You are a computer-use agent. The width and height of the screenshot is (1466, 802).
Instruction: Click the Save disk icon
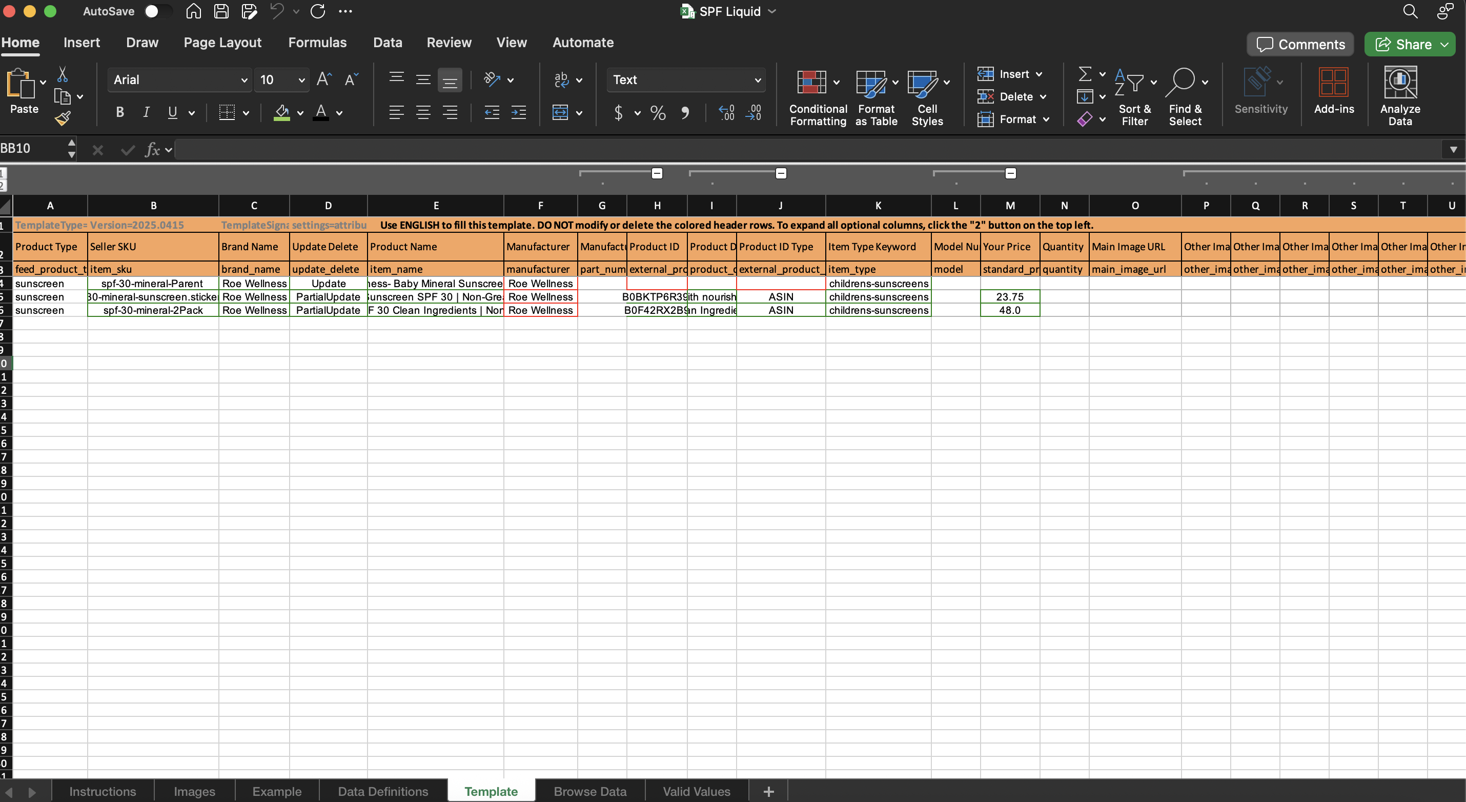[221, 11]
